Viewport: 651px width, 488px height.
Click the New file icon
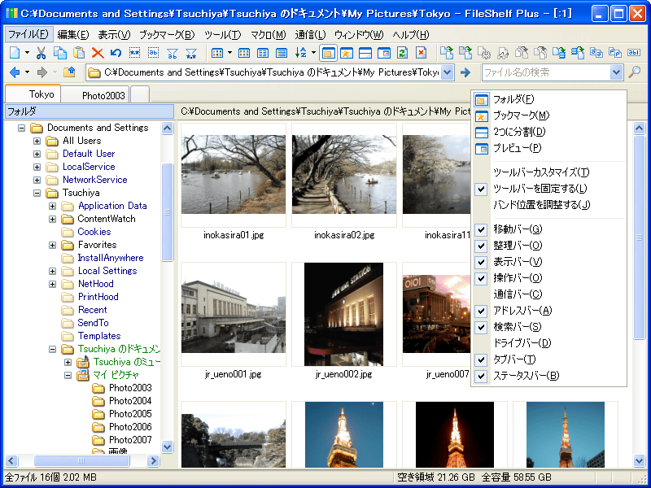[15, 53]
